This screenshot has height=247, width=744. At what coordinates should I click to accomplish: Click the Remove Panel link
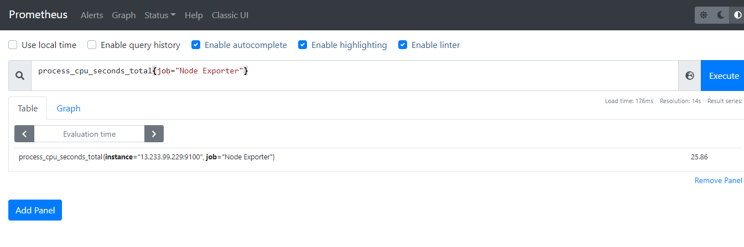tap(718, 181)
